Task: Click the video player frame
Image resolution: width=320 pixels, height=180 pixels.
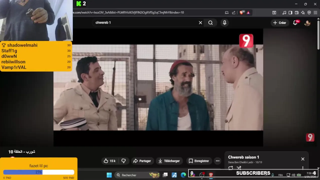Action: click(x=158, y=87)
